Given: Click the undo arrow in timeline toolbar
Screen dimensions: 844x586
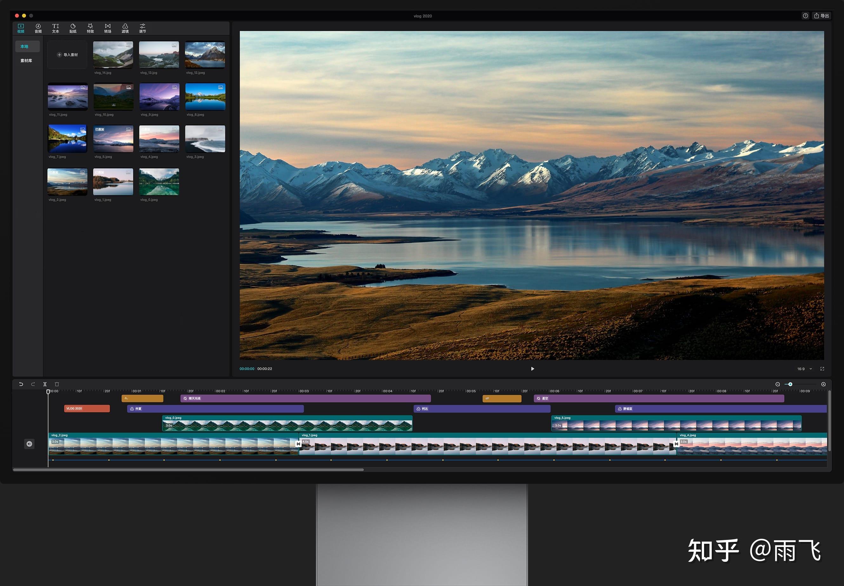Looking at the screenshot, I should pos(21,384).
